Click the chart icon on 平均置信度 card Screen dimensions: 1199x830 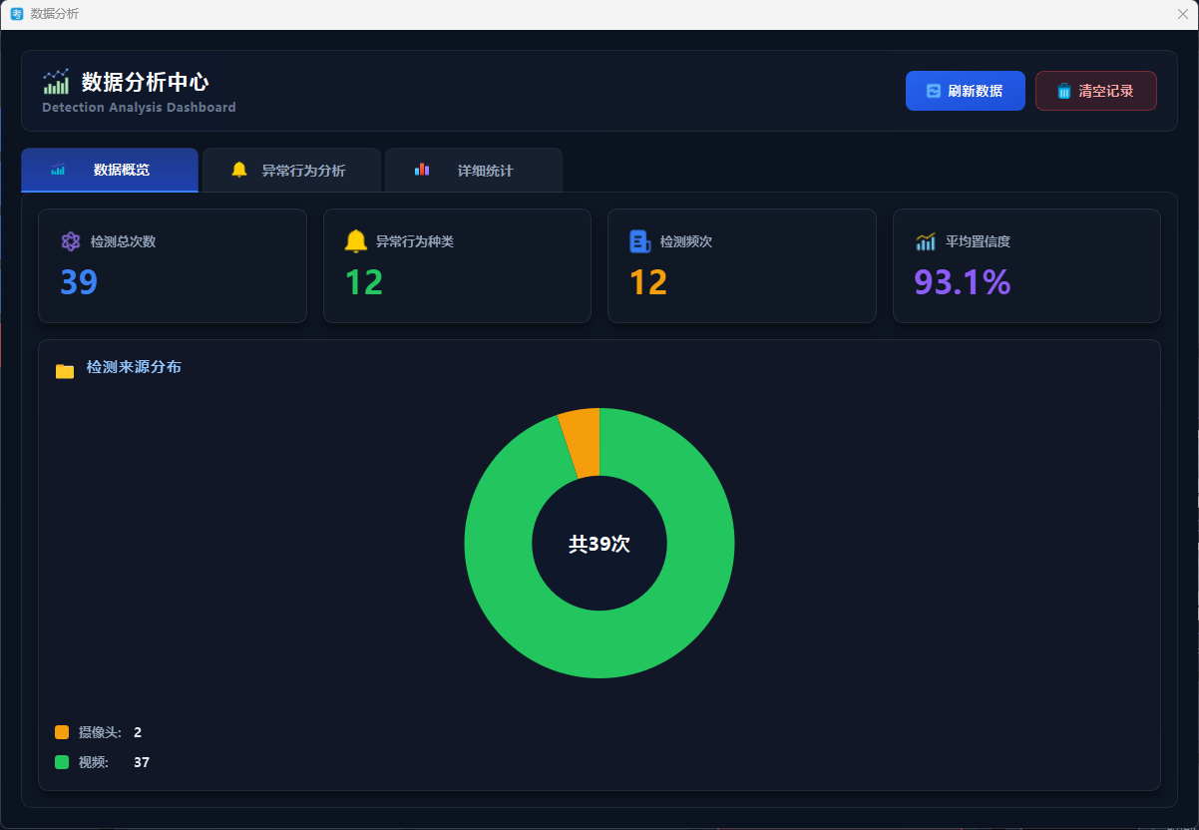[x=925, y=241]
